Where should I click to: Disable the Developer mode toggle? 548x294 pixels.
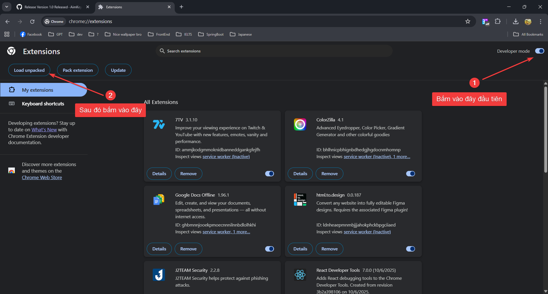point(539,51)
